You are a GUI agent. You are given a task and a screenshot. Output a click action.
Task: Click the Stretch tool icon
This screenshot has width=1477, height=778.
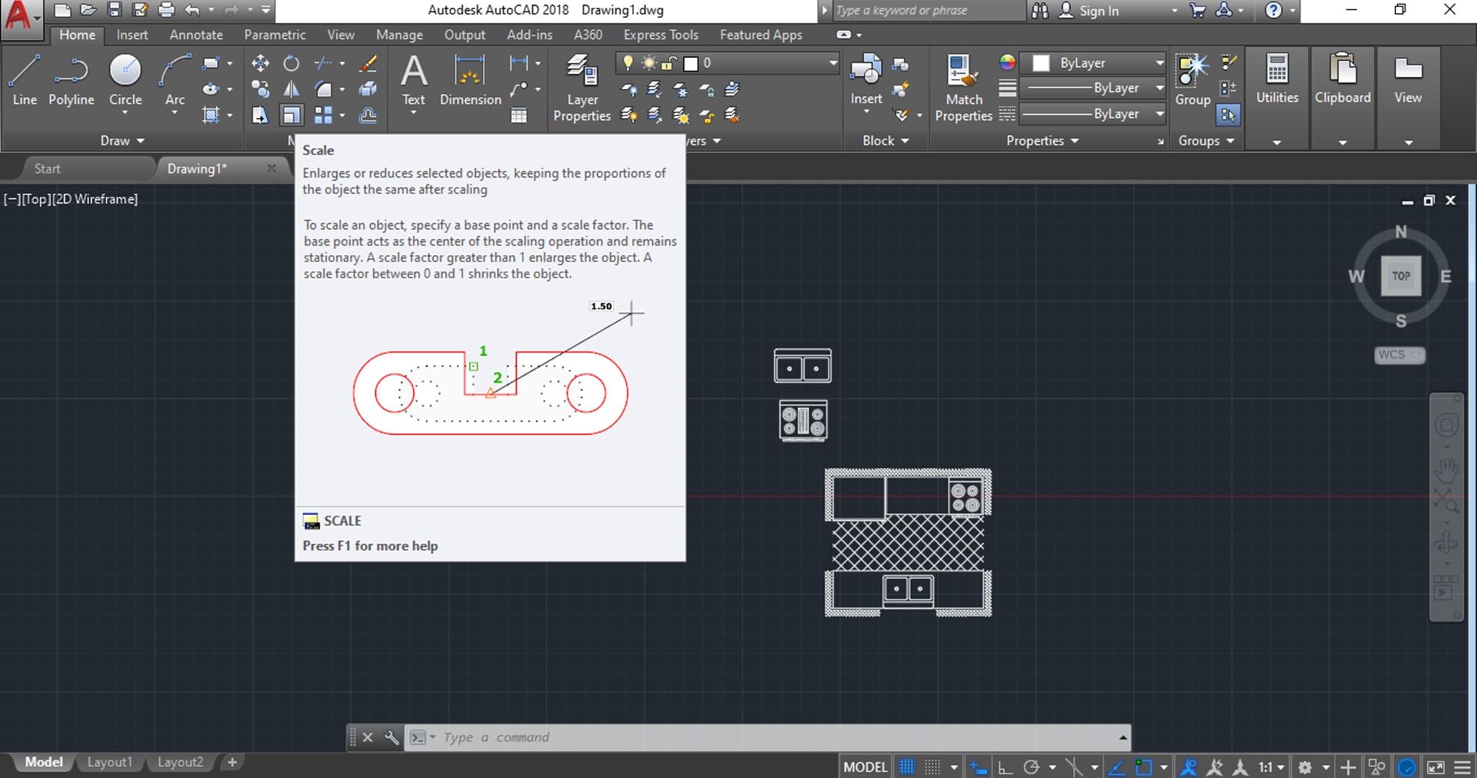(260, 116)
